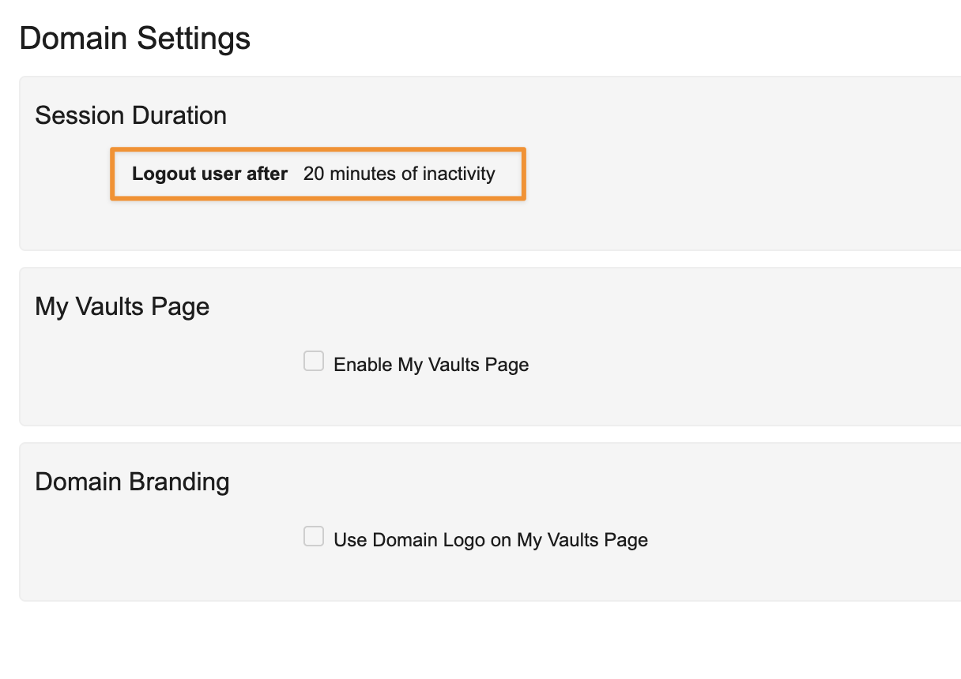961x679 pixels.
Task: Click the "20" logout timeout number
Action: pos(314,174)
